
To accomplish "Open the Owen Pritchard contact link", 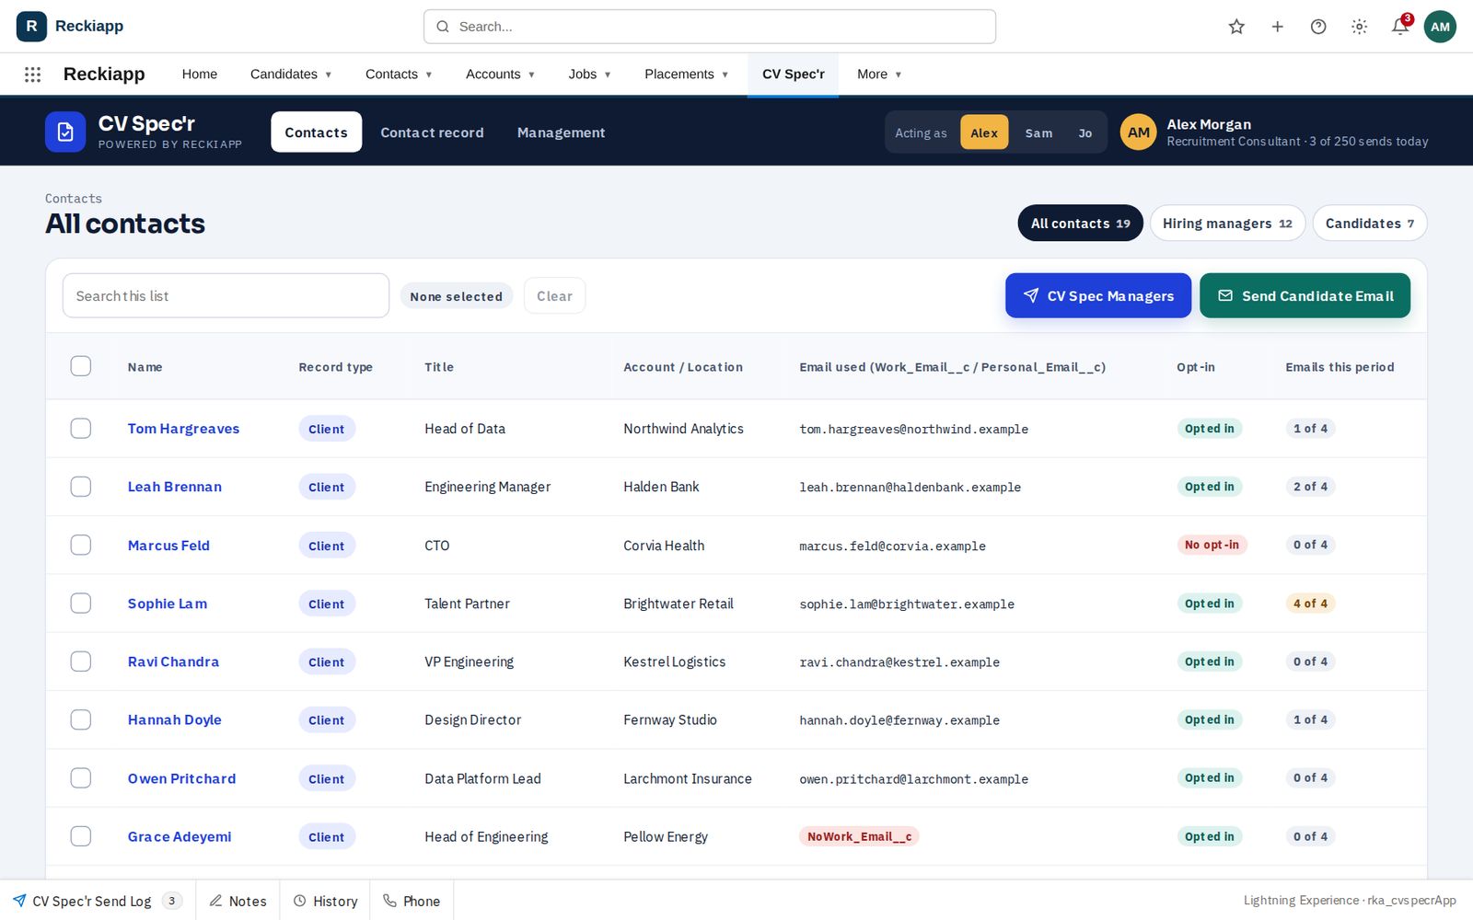I will click(181, 778).
